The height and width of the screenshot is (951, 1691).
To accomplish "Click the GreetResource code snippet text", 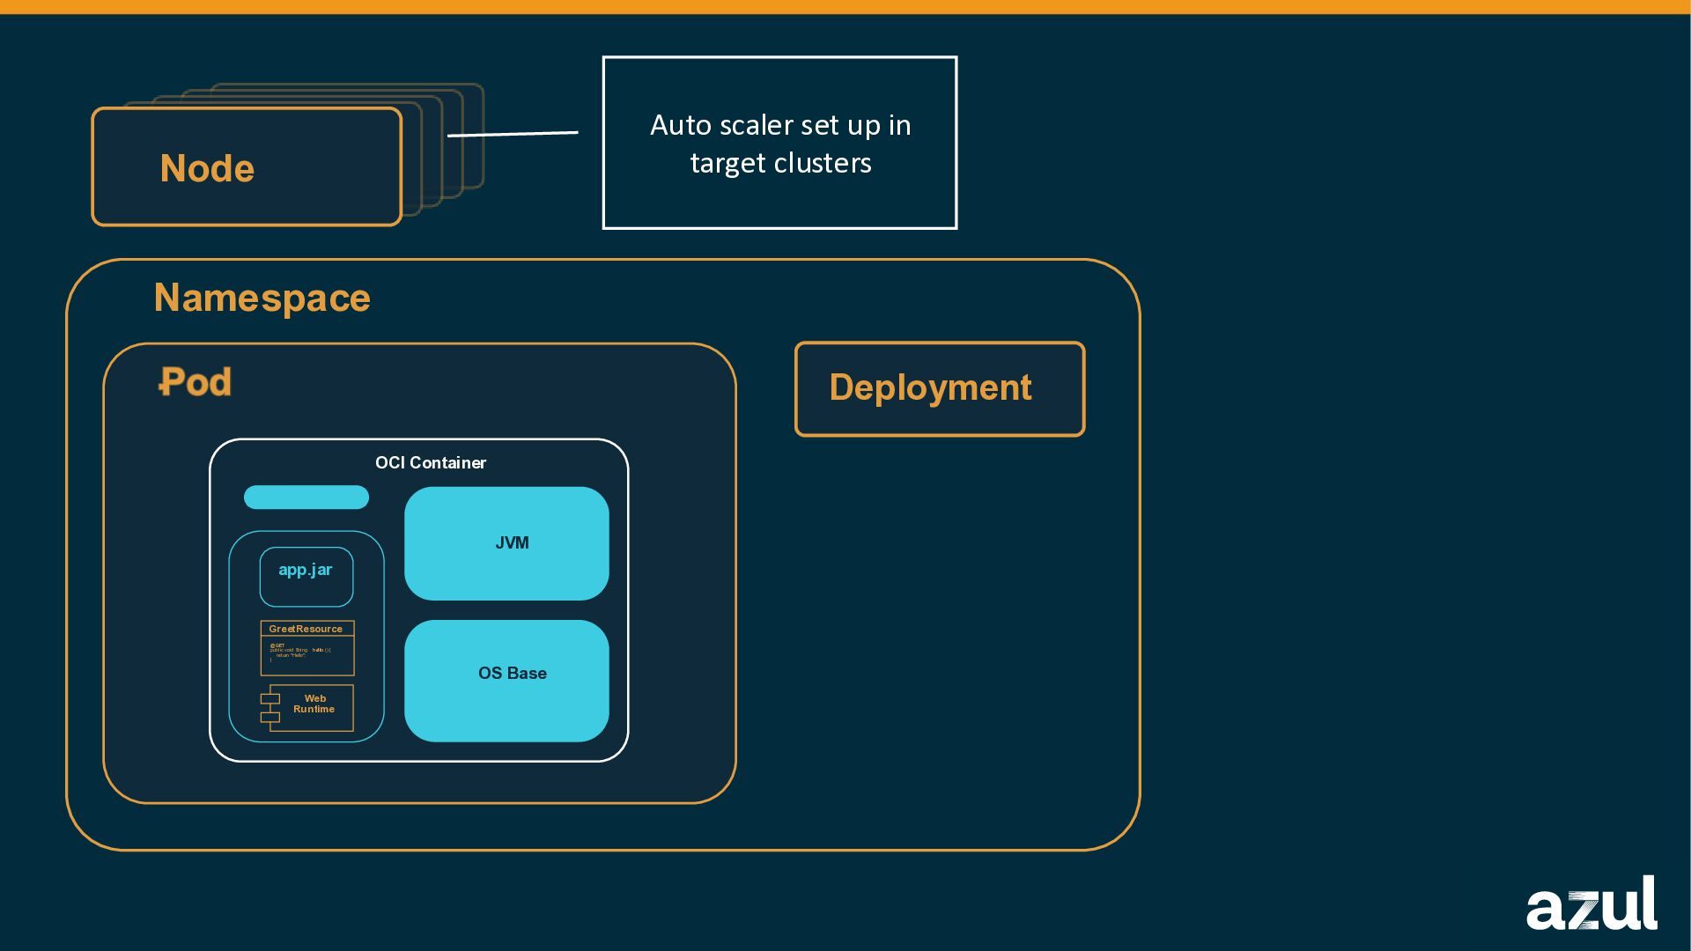I will pos(299,652).
